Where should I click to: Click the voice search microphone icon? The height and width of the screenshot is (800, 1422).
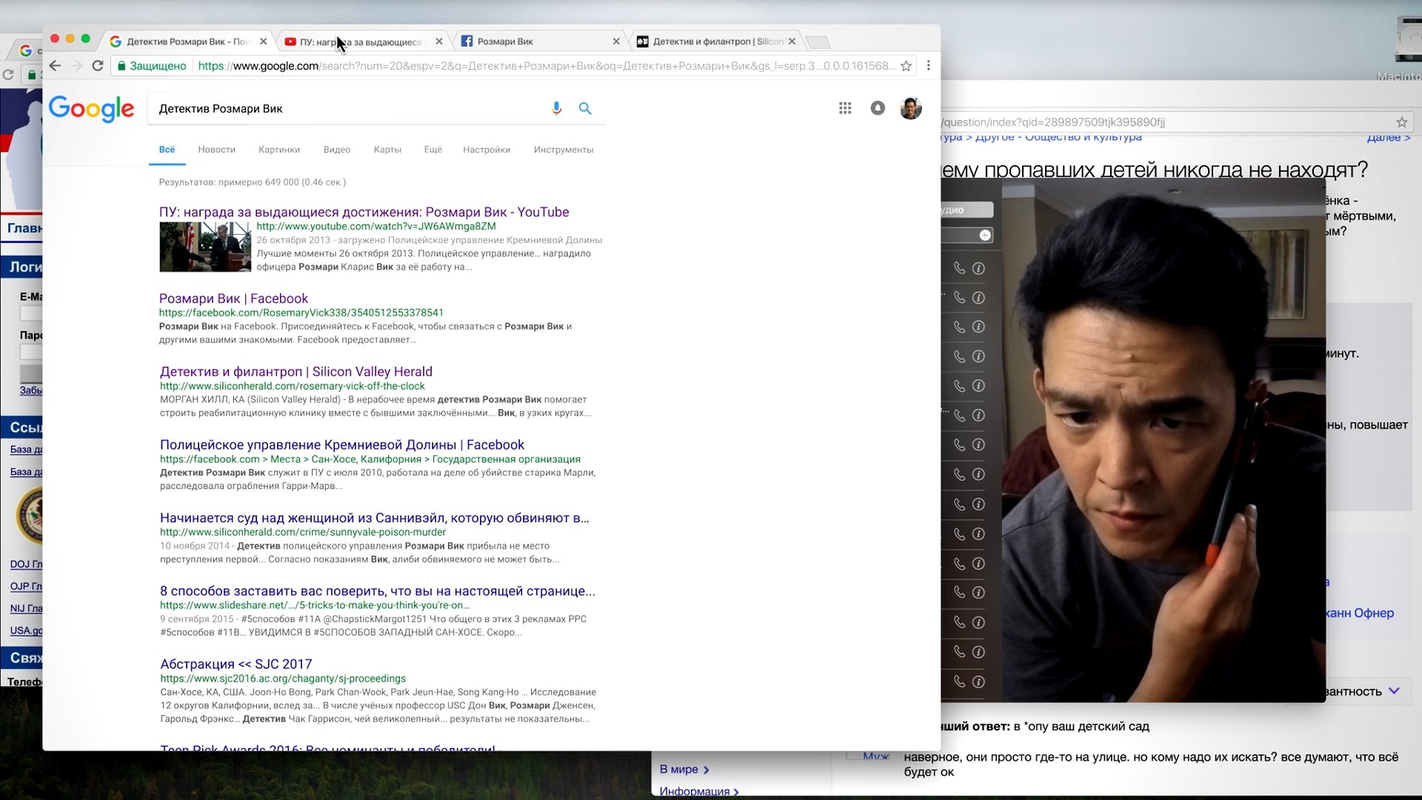pyautogui.click(x=556, y=109)
